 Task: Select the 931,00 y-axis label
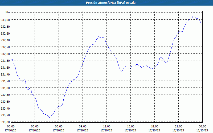5,88
